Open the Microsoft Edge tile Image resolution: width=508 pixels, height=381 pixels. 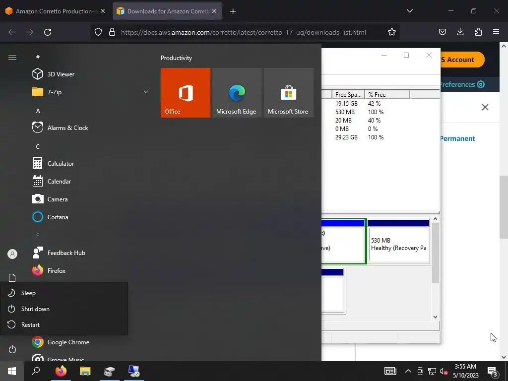click(237, 93)
